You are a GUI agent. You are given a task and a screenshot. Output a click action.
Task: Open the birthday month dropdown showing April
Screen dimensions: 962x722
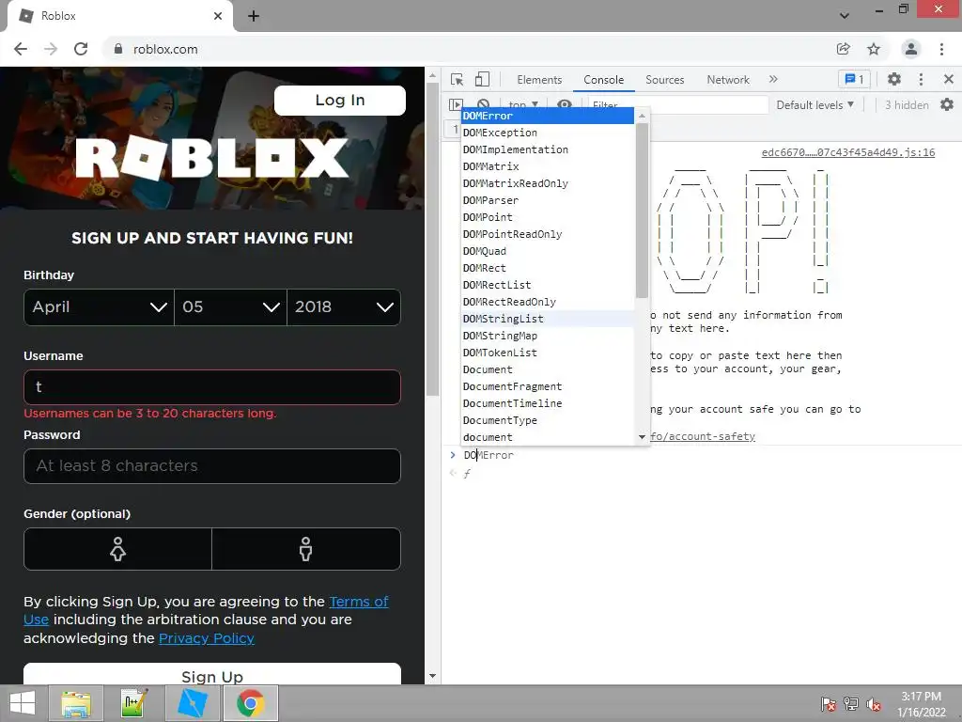coord(100,307)
